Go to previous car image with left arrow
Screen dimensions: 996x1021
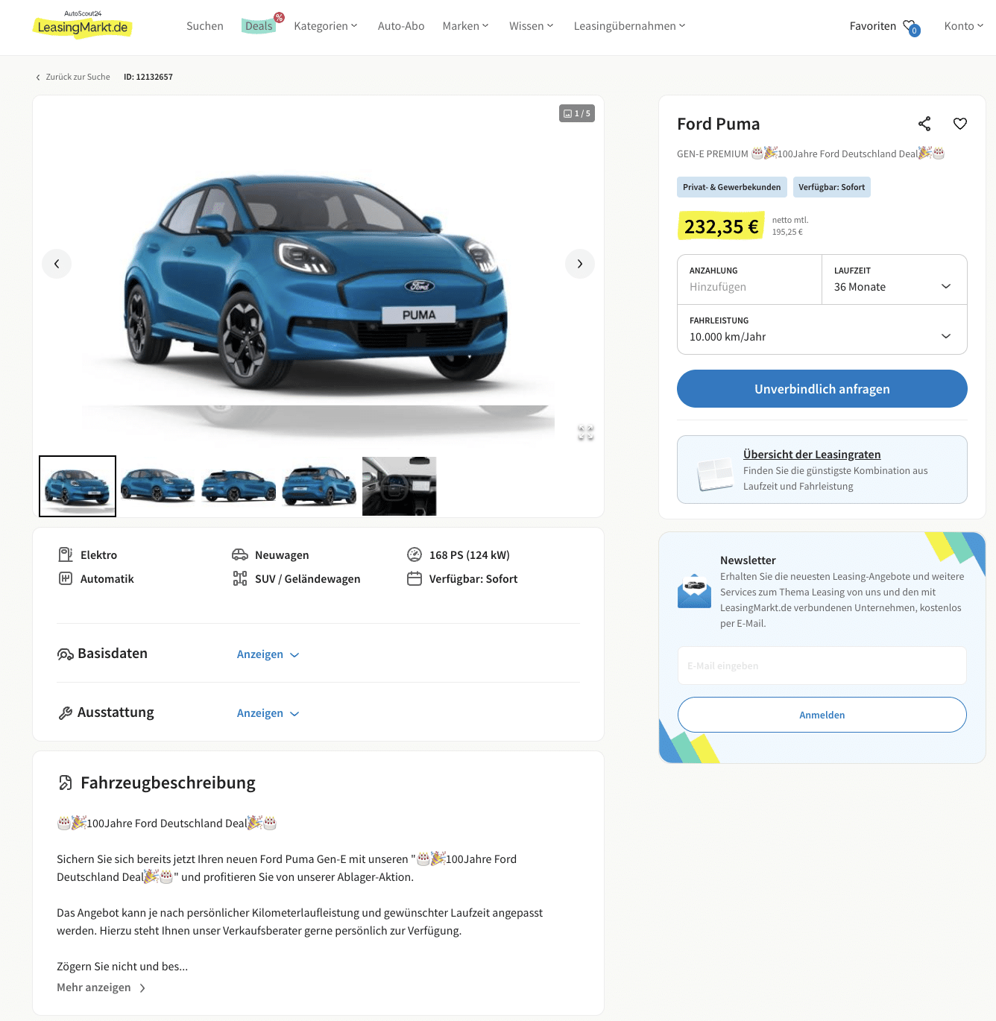[x=57, y=264]
